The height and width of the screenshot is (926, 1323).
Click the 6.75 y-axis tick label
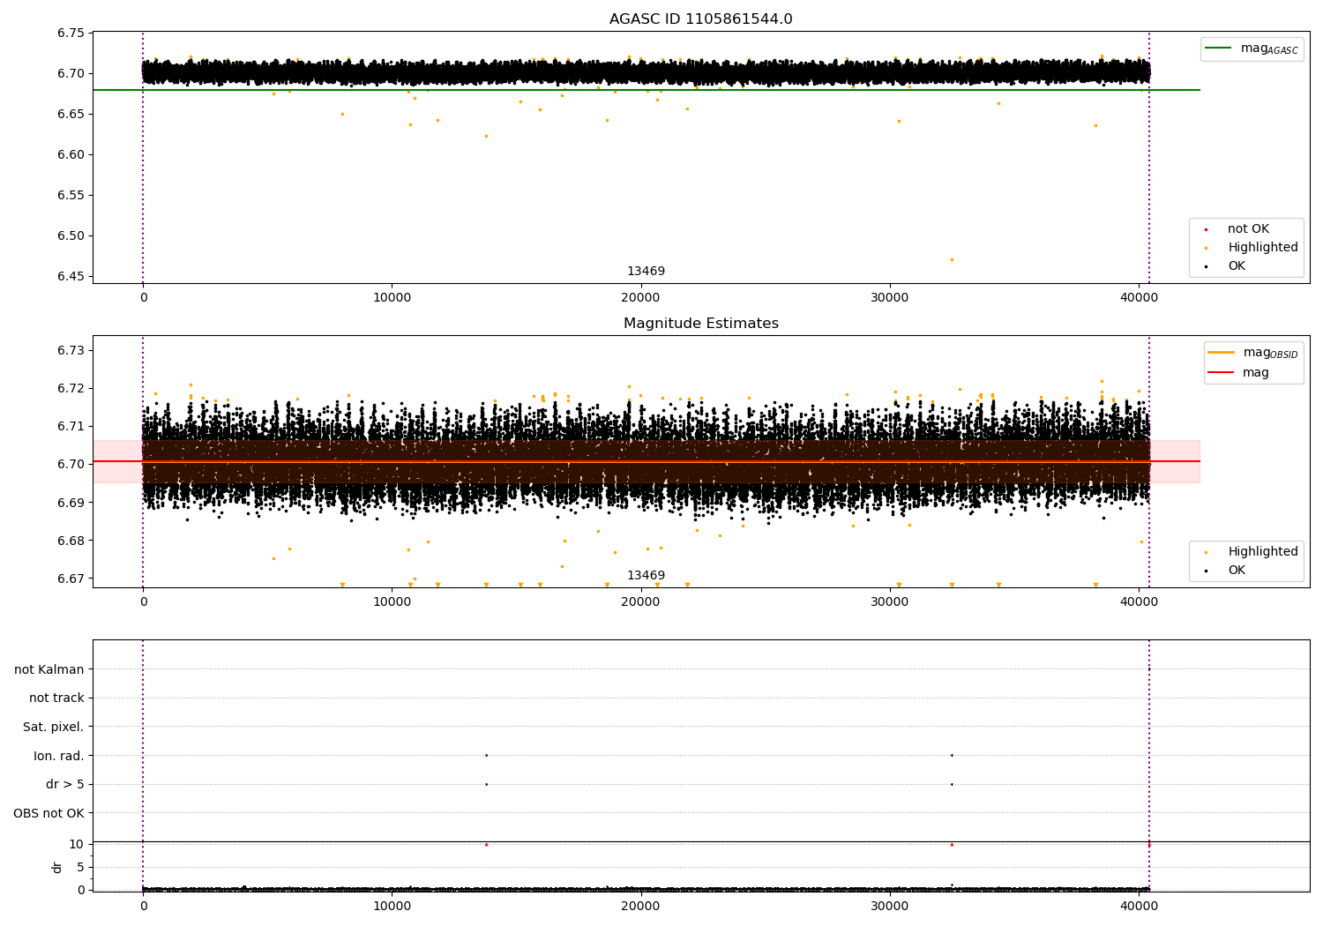70,33
